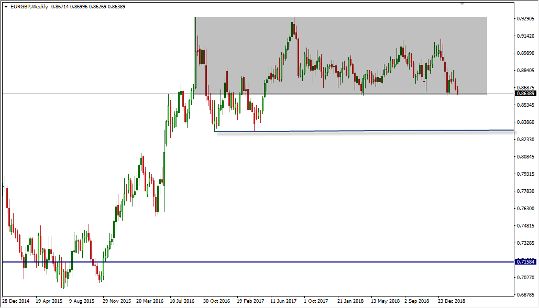
Task: Click the 0.82330 price scale label
Action: coord(525,139)
